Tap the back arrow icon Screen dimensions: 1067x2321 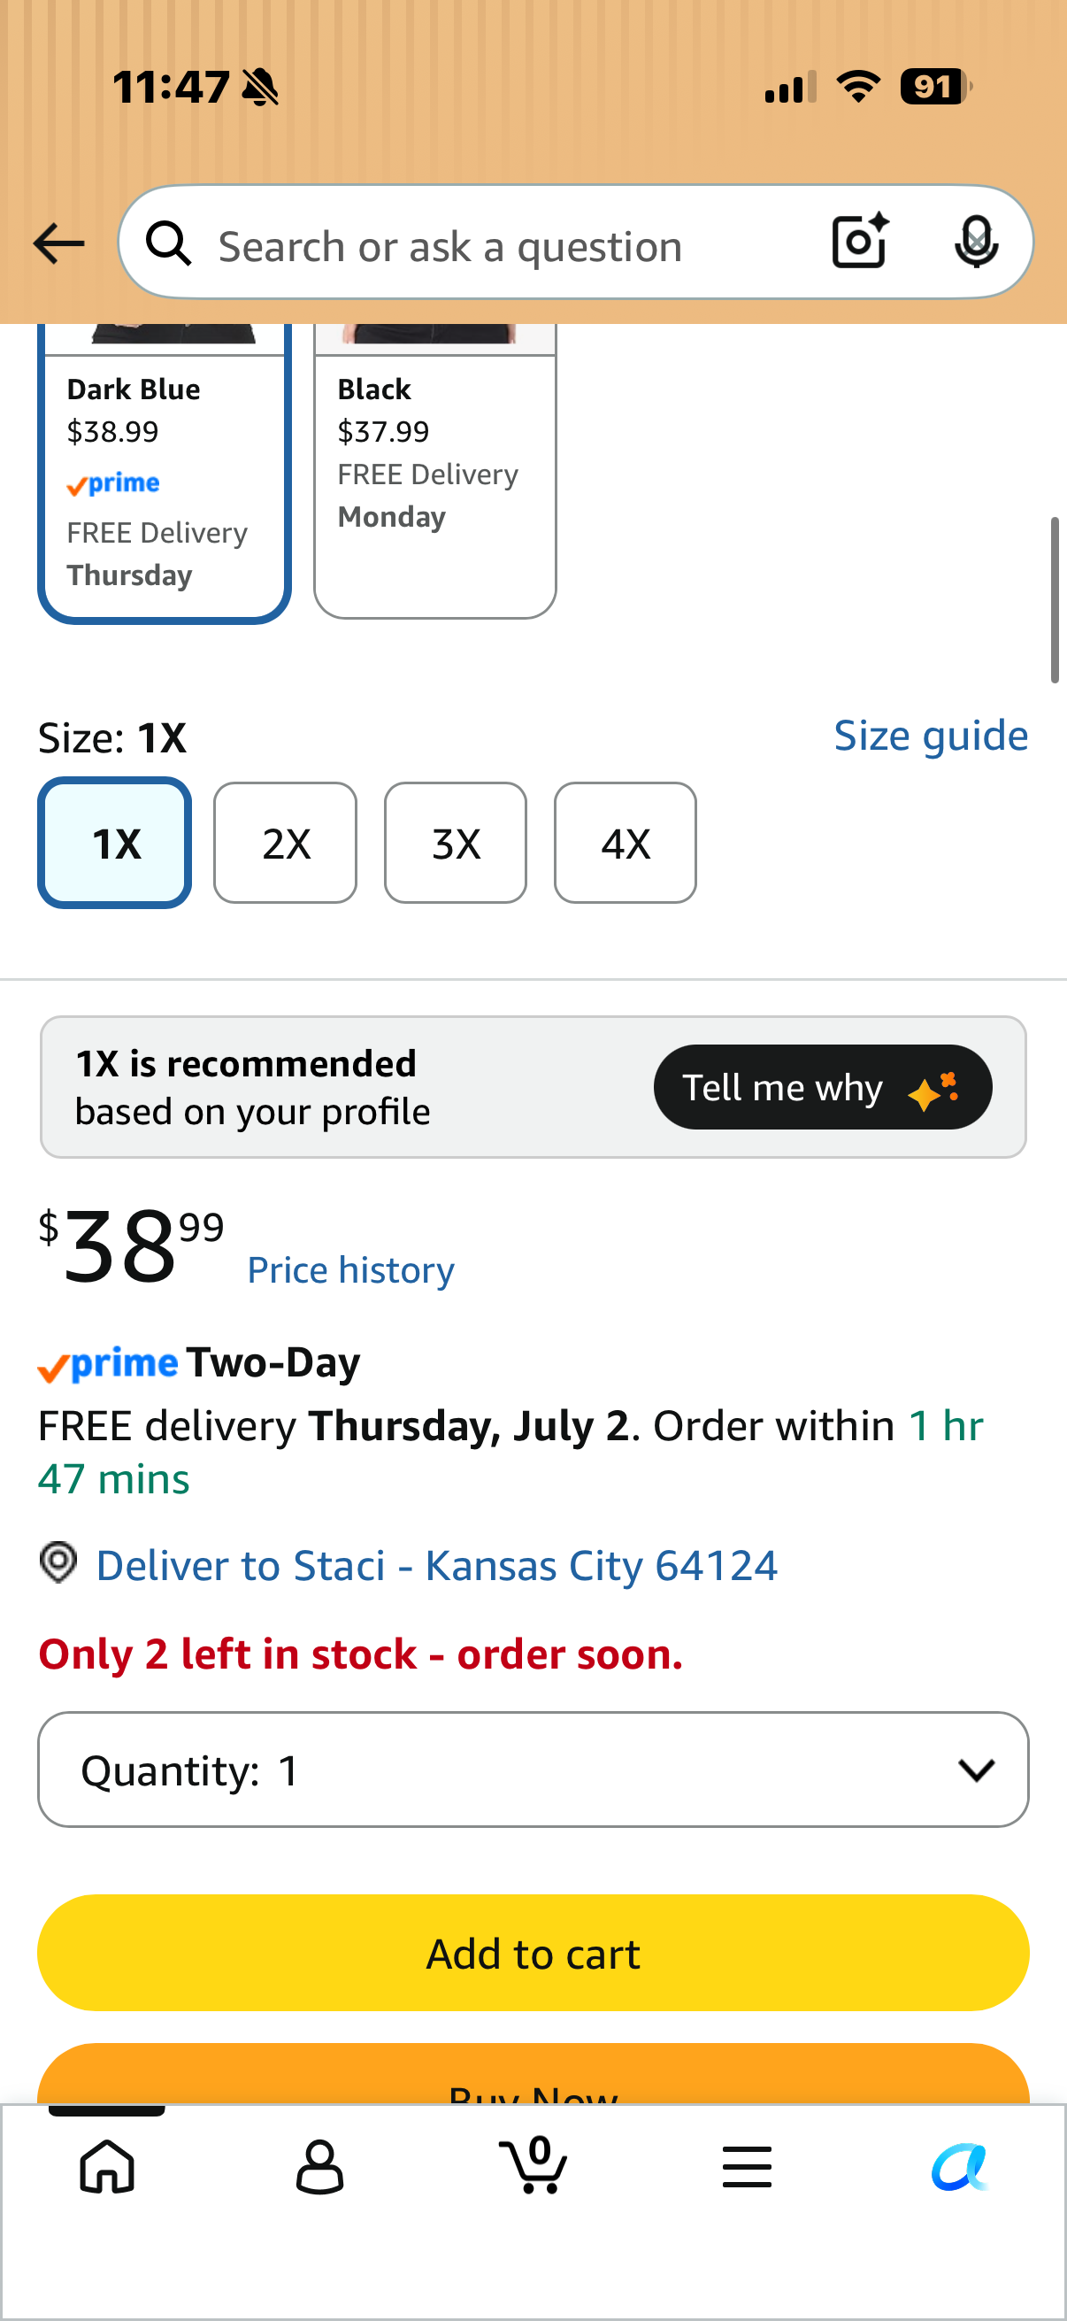point(58,243)
